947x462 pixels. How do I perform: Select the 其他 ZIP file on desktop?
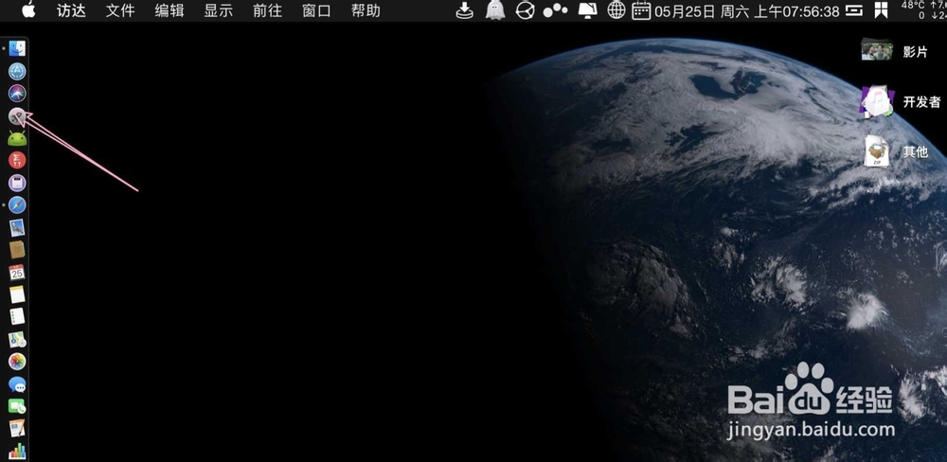pyautogui.click(x=877, y=151)
